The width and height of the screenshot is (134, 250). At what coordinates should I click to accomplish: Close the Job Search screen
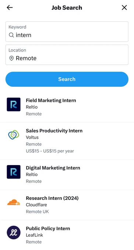(x=124, y=7)
